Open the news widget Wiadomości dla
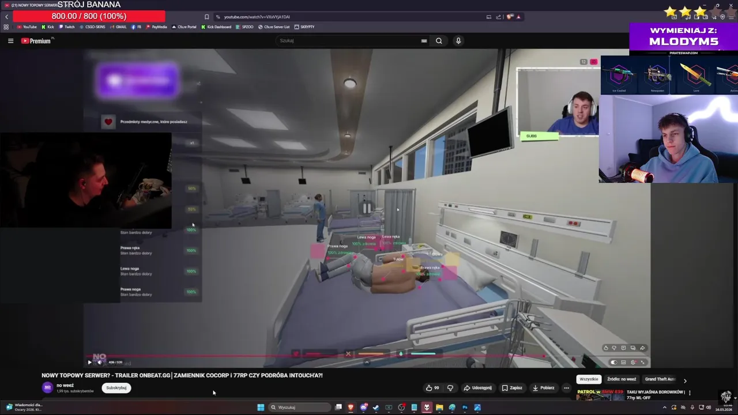Screen dimensions: 738x415 [23, 407]
